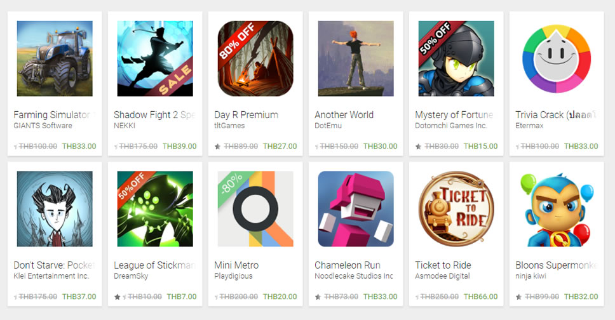Open the Noodlecake Studios Inc developer link
Screen dimensions: 615x320
pos(354,276)
